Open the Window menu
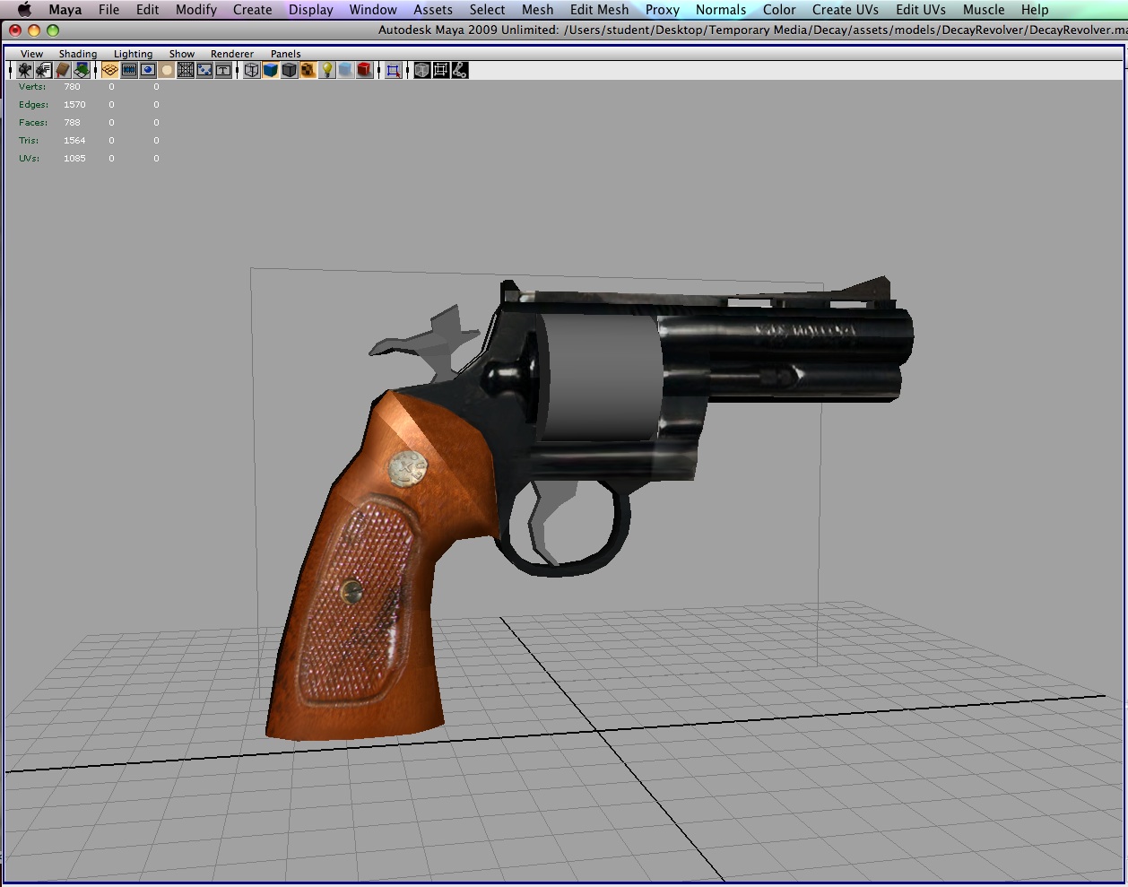 click(373, 10)
